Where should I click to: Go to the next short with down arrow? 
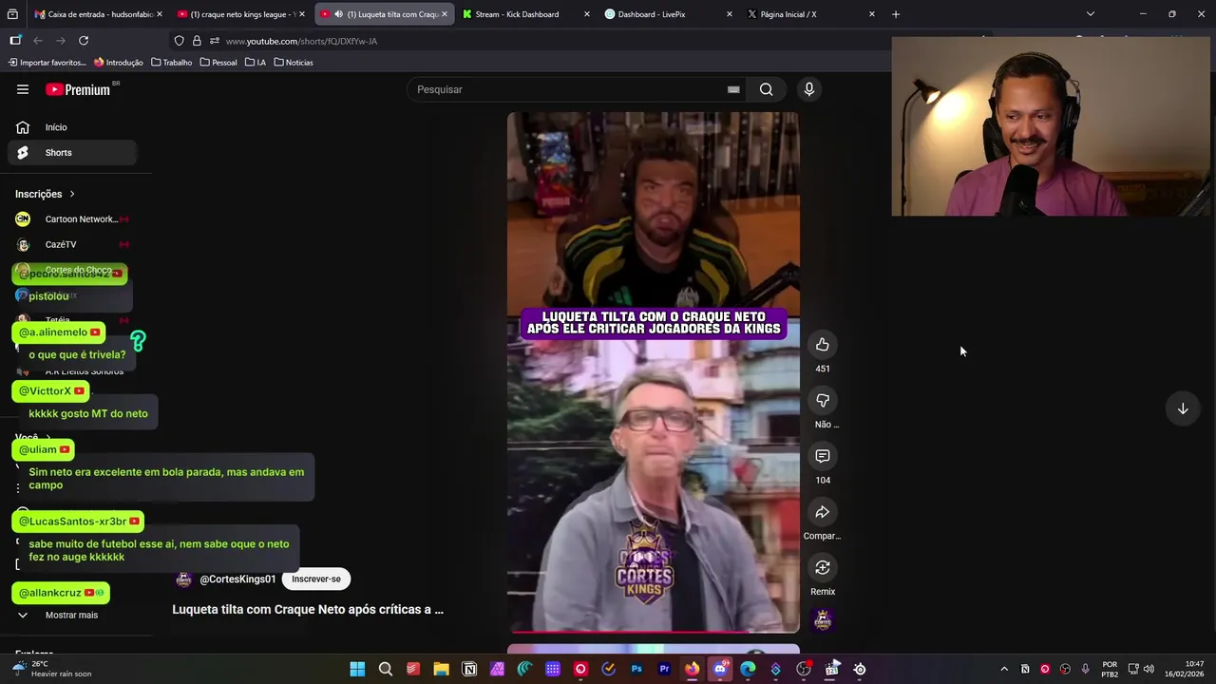(x=1183, y=408)
